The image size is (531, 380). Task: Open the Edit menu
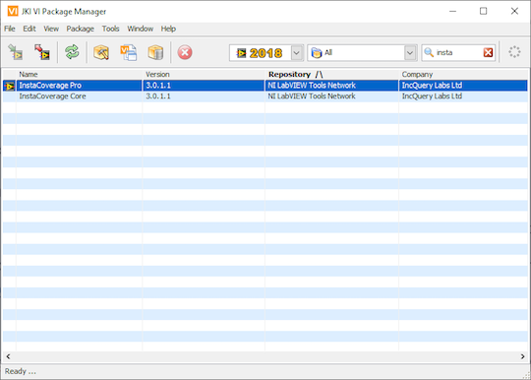pyautogui.click(x=29, y=29)
